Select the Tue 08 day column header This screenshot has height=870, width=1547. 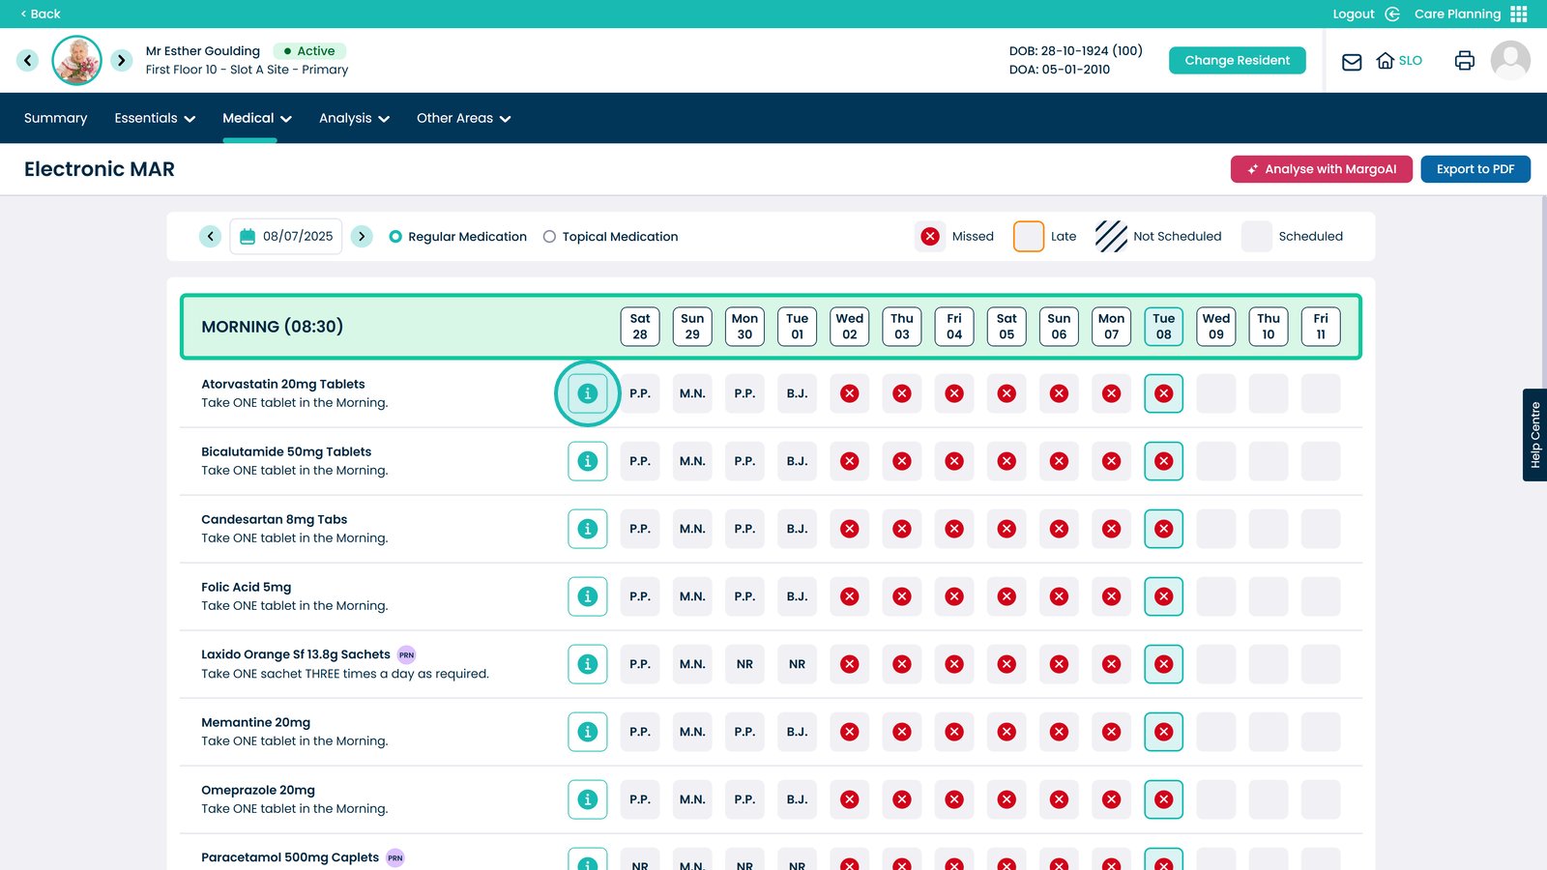(1163, 327)
